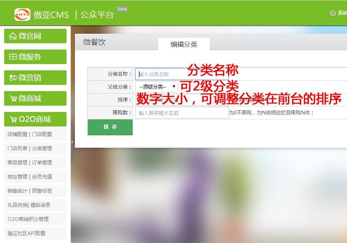Viewport: 347px width, 243px height.
Task: Click the 限购数 input field
Action: (x=182, y=113)
